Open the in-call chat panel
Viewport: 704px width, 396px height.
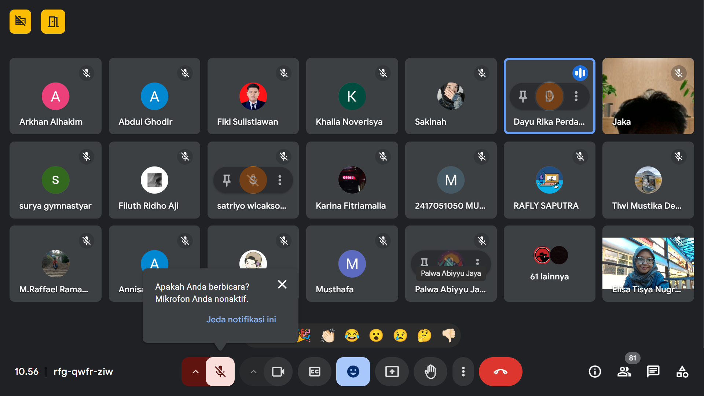[653, 371]
